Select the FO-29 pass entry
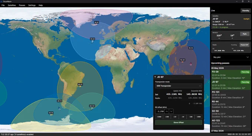Screen dimensions: 252x136 231,75
